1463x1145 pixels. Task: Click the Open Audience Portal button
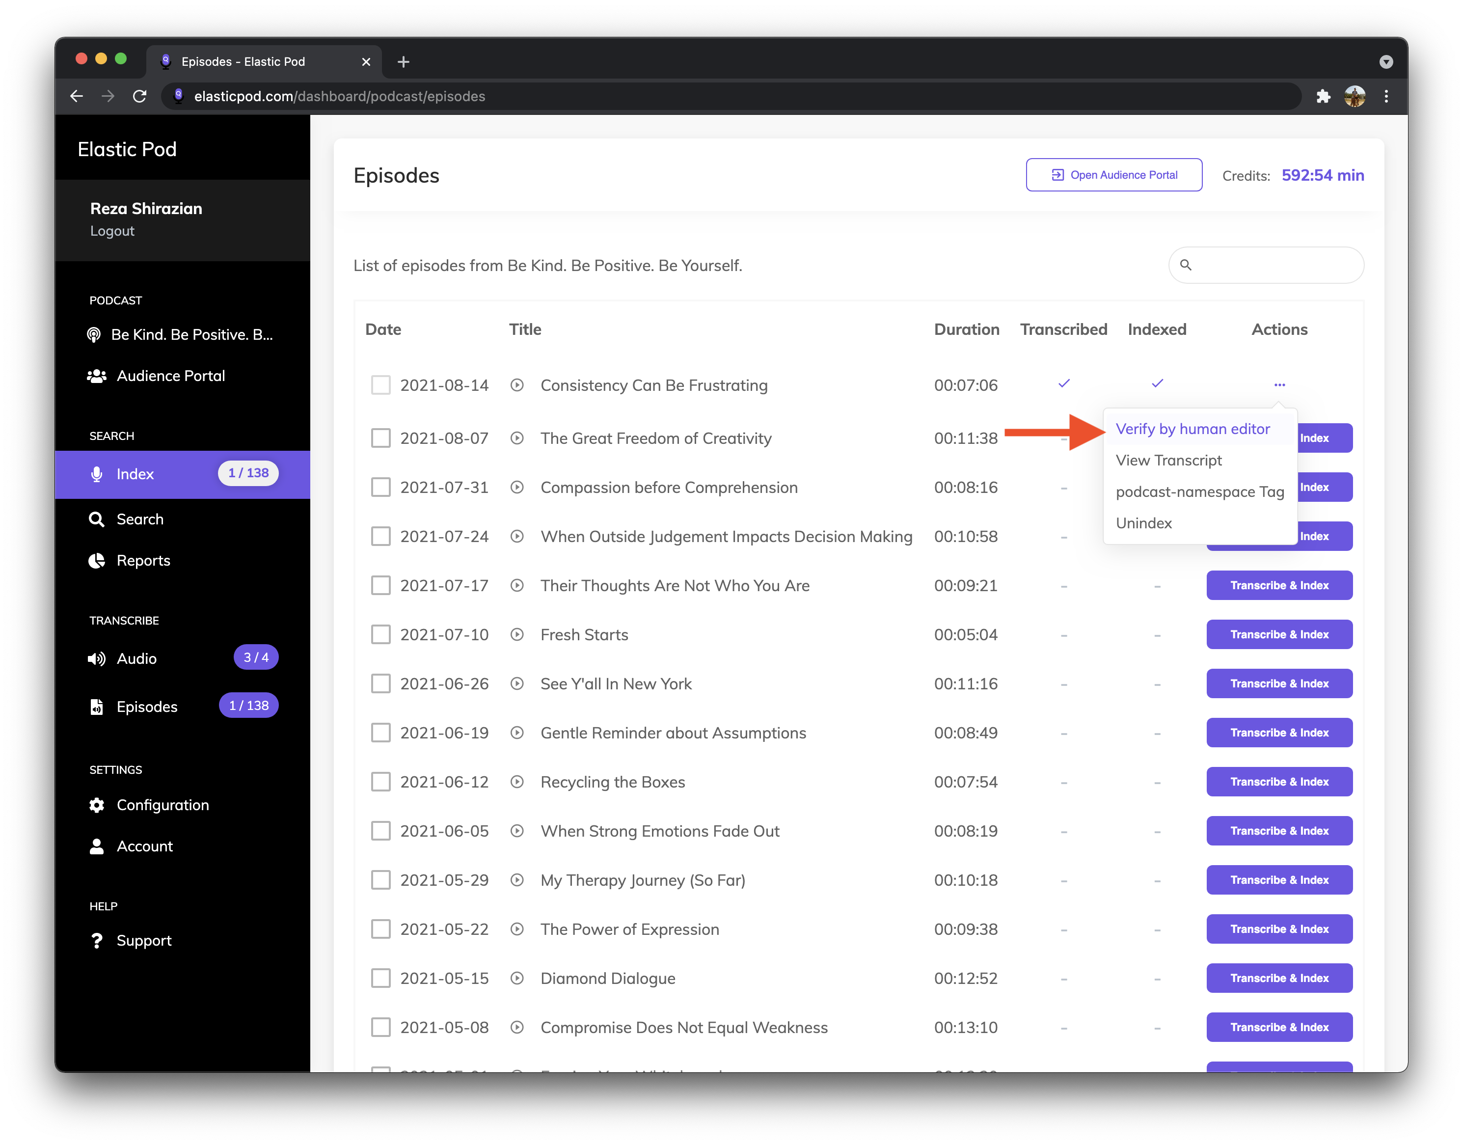(x=1114, y=175)
